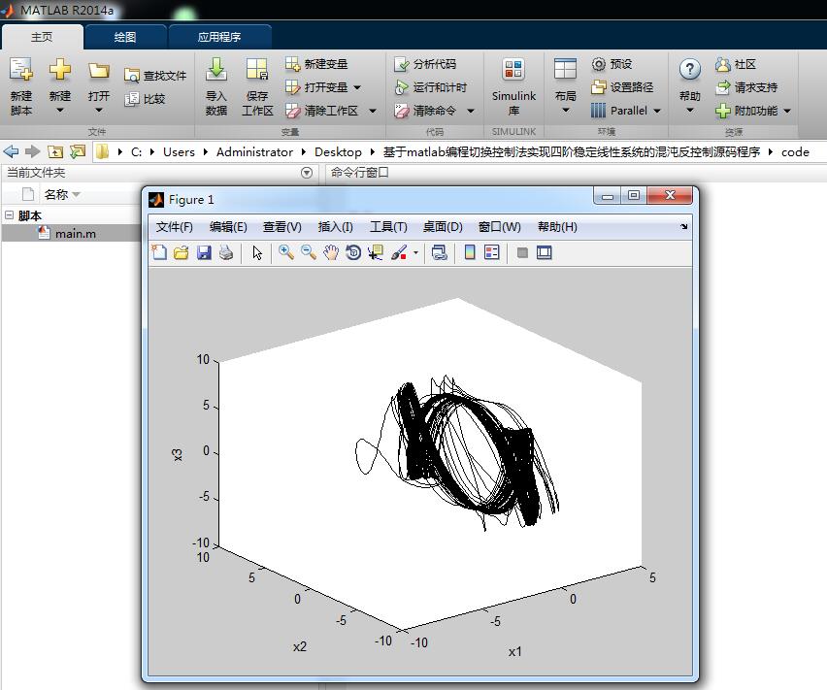The height and width of the screenshot is (690, 827).
Task: Click the yellow plus New (新建) icon
Action: click(x=59, y=70)
